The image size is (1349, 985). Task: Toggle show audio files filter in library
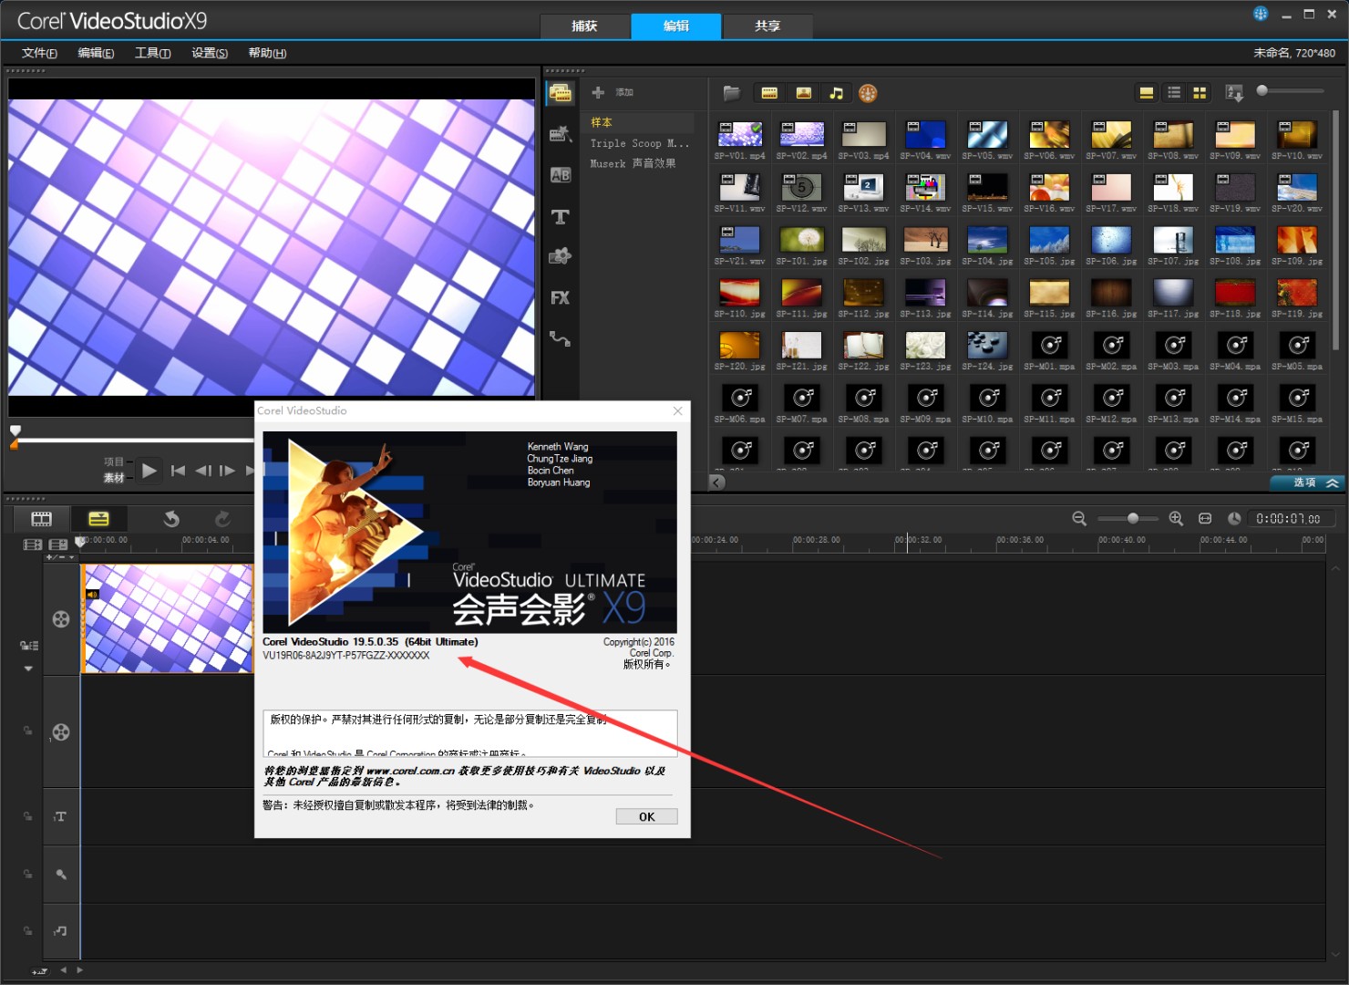836,93
